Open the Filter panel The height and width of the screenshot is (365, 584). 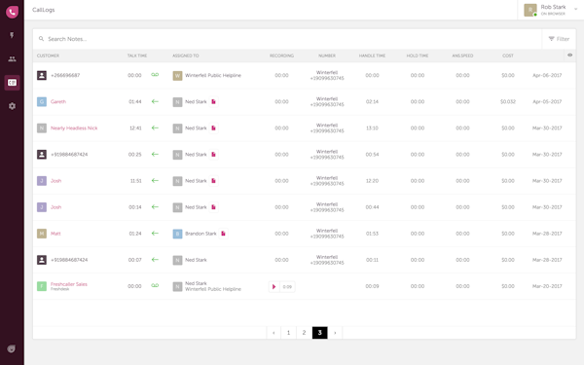(x=559, y=39)
